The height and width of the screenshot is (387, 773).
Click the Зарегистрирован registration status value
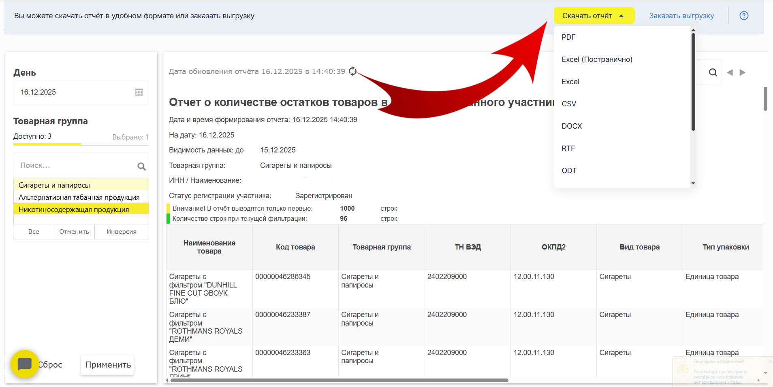point(324,196)
